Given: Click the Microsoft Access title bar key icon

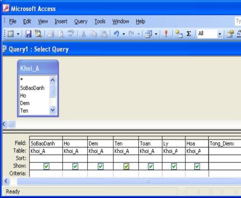Looking at the screenshot, I should [x=6, y=8].
